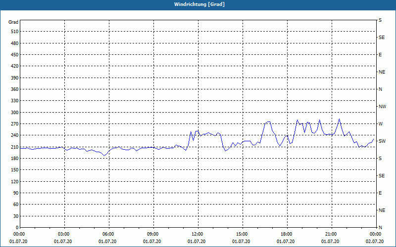Viewport: 396px width, 247px height.
Task: Click S compass label level with 180
Action: click(380, 159)
